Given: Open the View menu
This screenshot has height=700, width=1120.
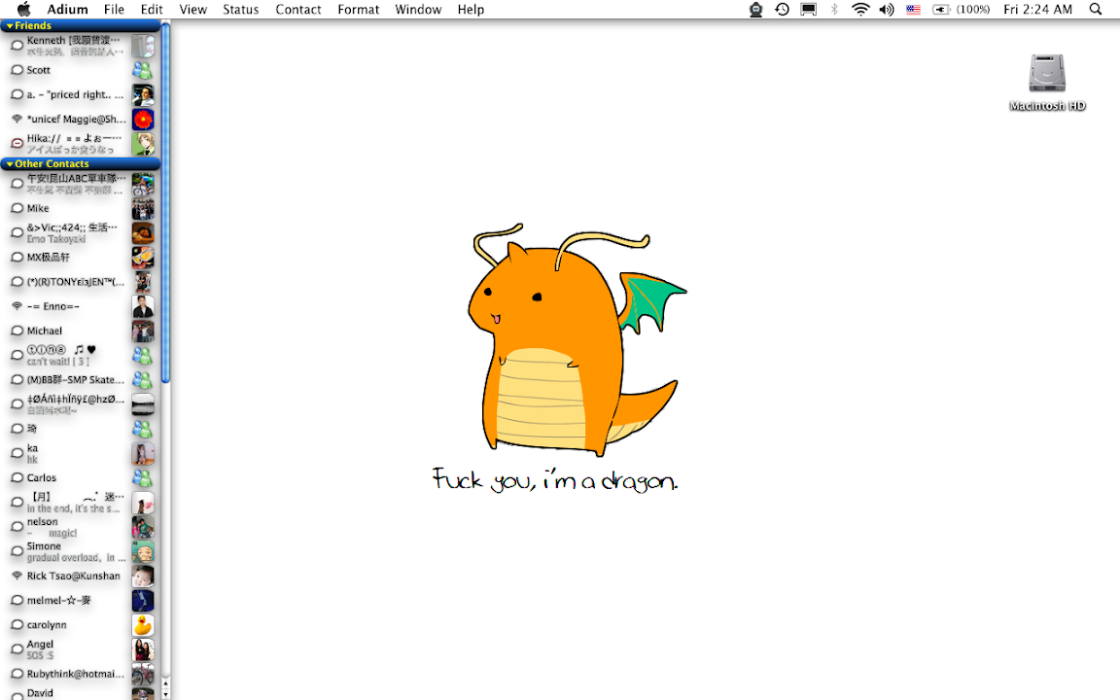Looking at the screenshot, I should point(192,10).
